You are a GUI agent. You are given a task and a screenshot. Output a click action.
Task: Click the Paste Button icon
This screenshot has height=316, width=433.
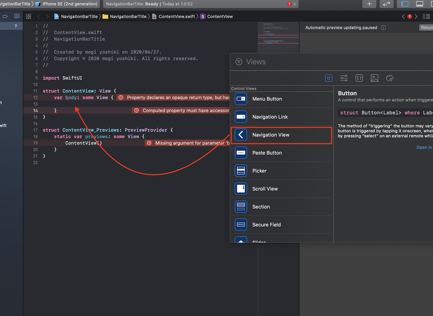[241, 153]
